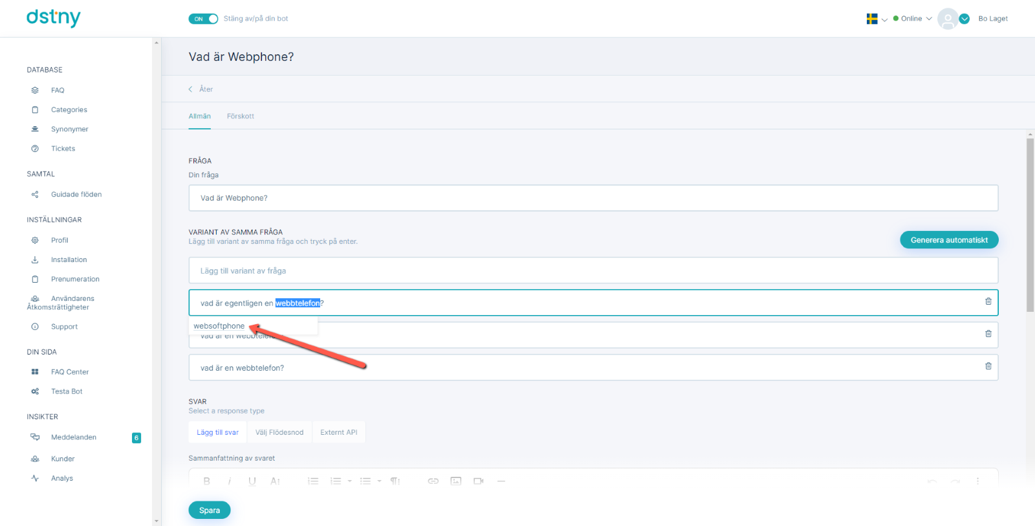Apply italic formatting in the answer editor
The width and height of the screenshot is (1035, 526).
coord(229,481)
